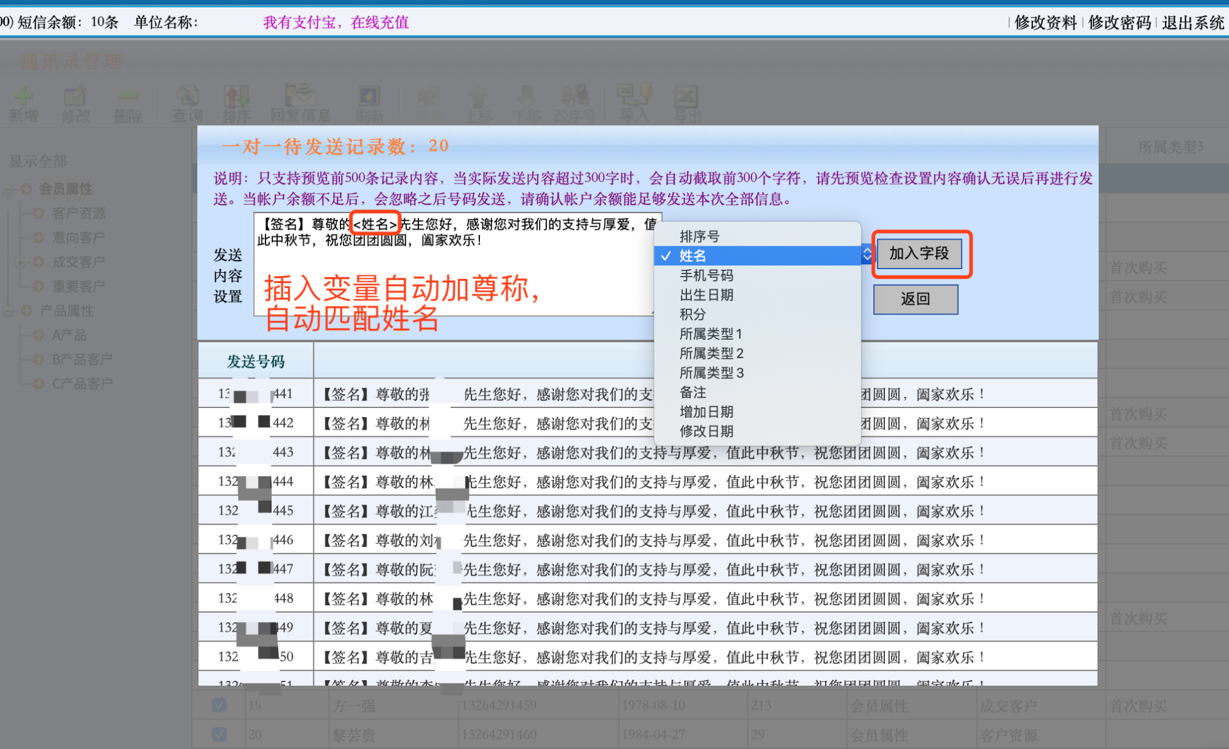Select 手机号码 from the field list
The width and height of the screenshot is (1229, 749).
[706, 275]
